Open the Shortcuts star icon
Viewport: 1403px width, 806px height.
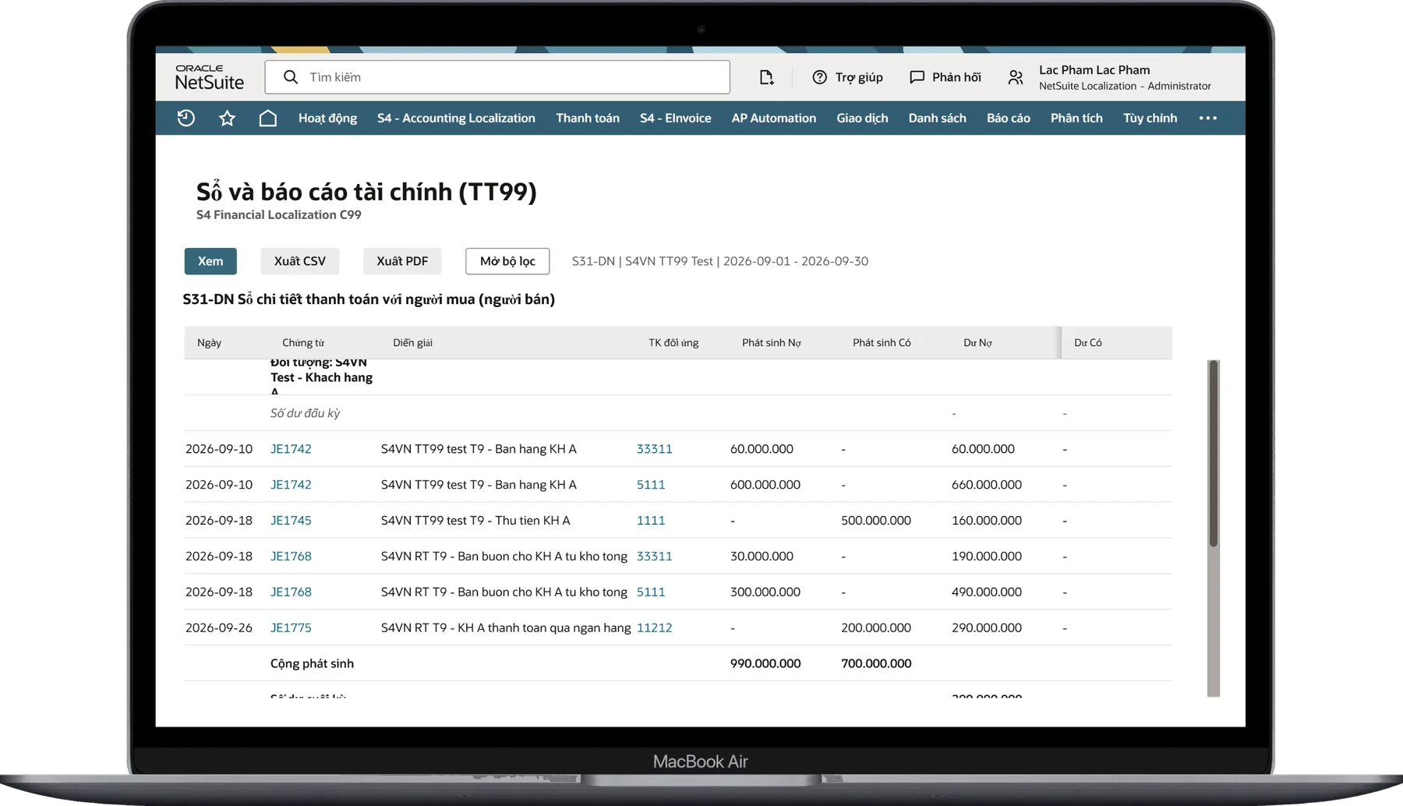227,118
